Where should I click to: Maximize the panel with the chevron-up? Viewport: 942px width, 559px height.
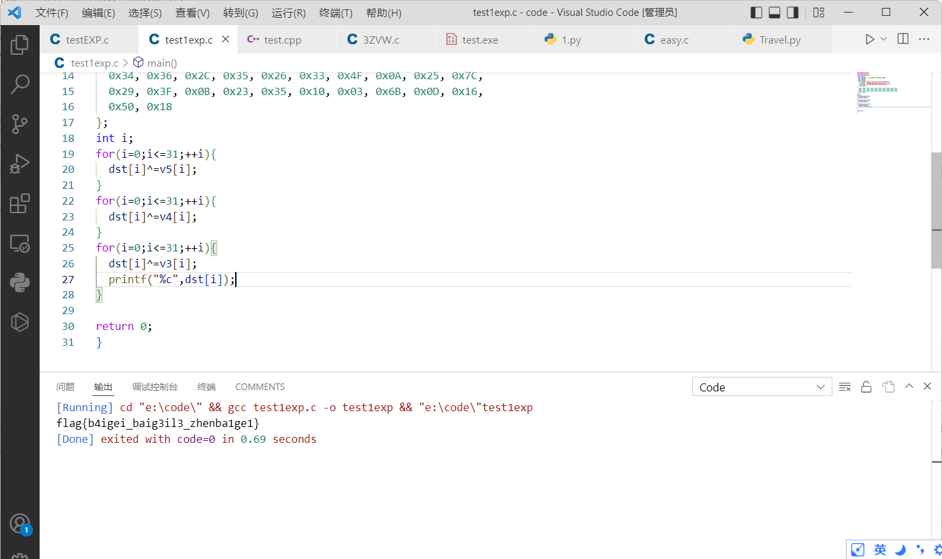point(909,387)
